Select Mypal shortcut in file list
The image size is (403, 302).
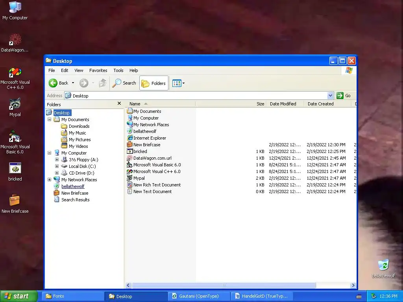coord(136,178)
